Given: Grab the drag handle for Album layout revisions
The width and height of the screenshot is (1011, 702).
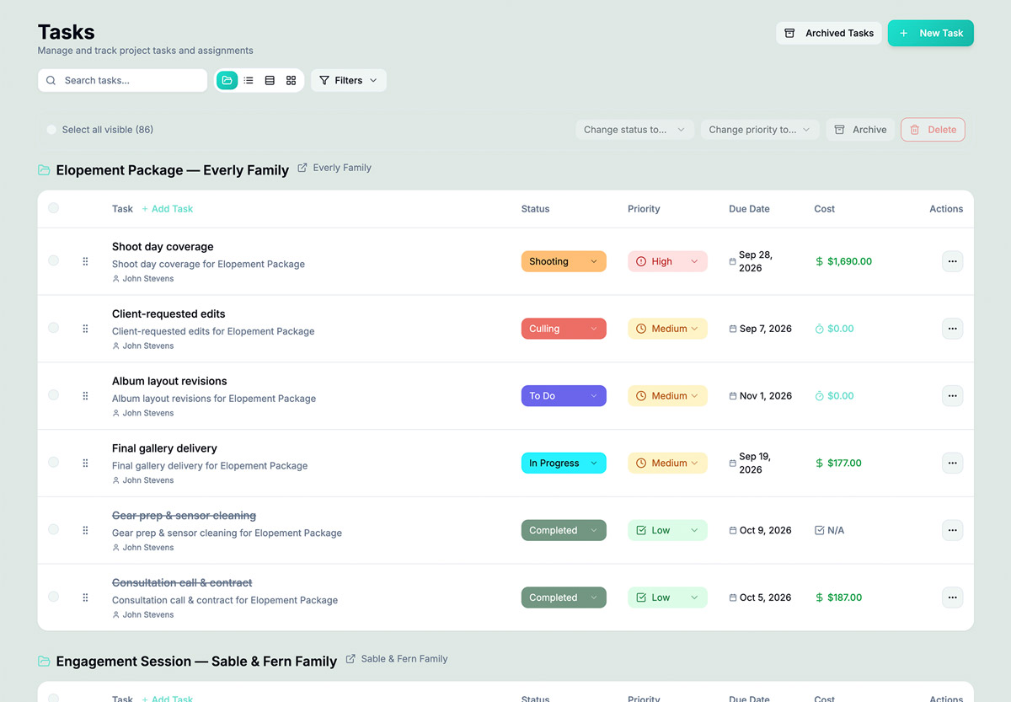Looking at the screenshot, I should pos(85,396).
